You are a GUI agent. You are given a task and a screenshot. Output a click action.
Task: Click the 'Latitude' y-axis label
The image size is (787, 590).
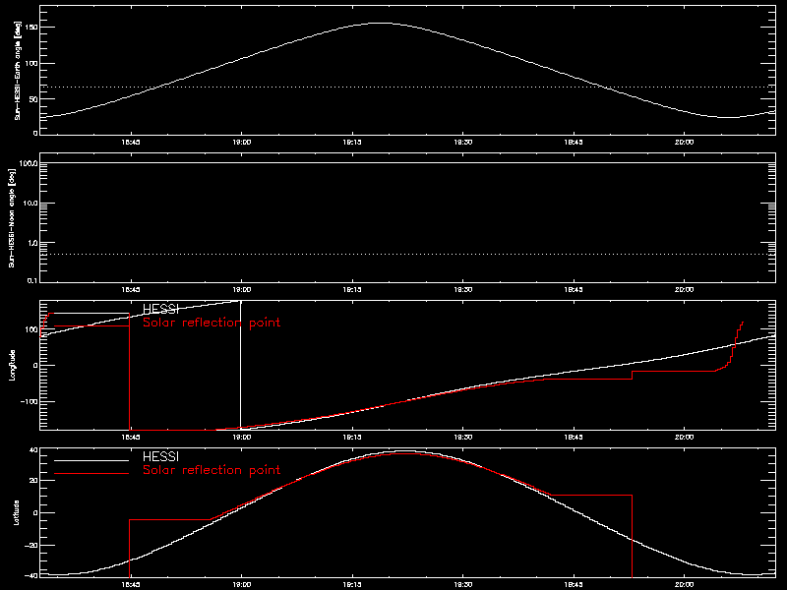coord(17,512)
